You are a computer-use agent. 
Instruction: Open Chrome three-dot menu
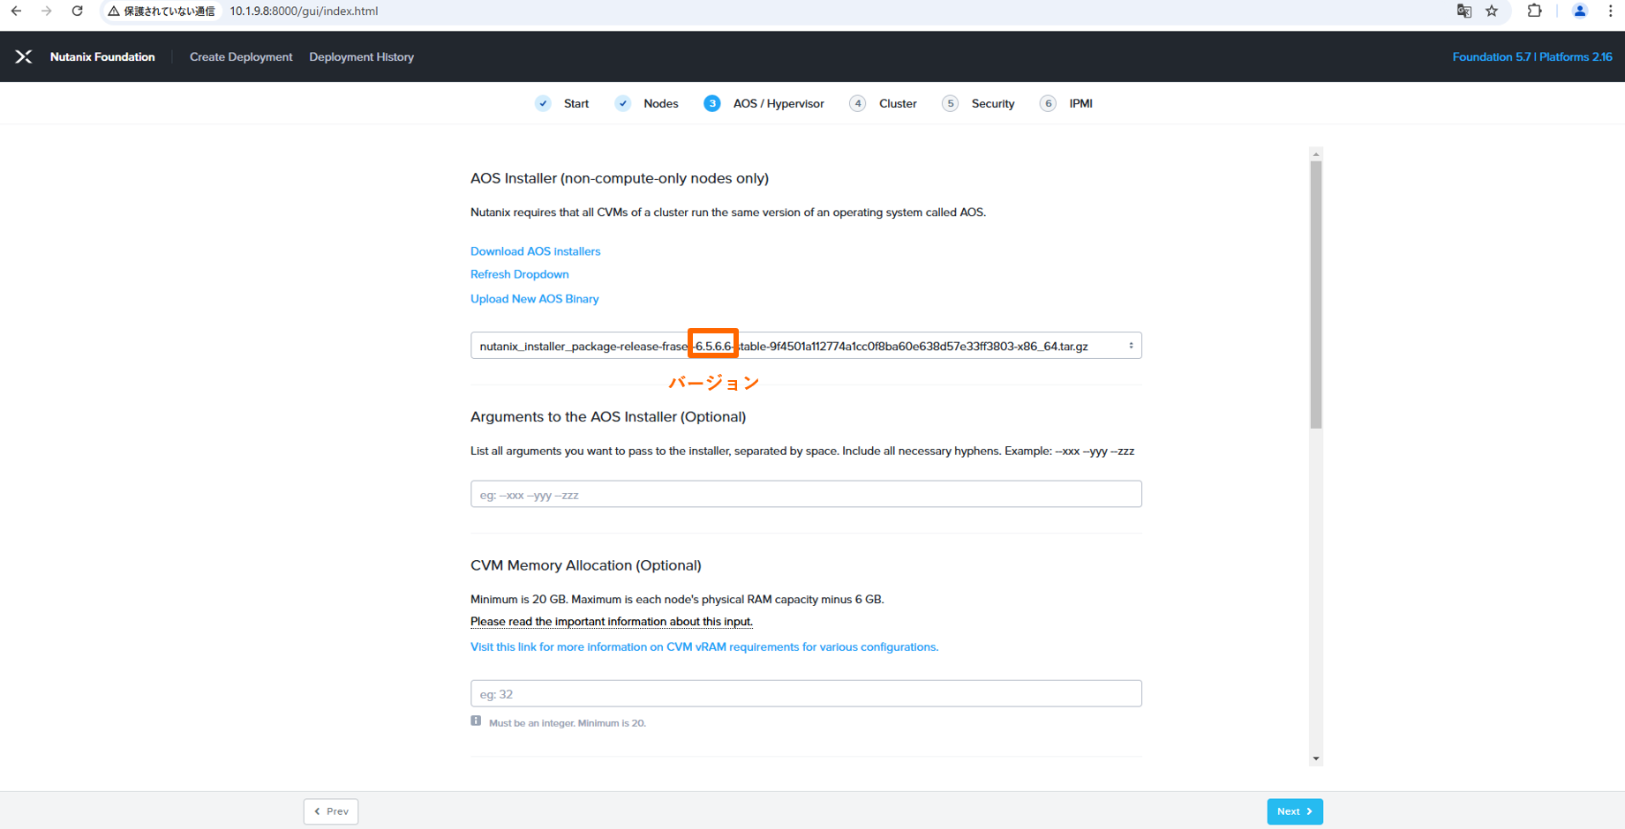click(x=1610, y=11)
